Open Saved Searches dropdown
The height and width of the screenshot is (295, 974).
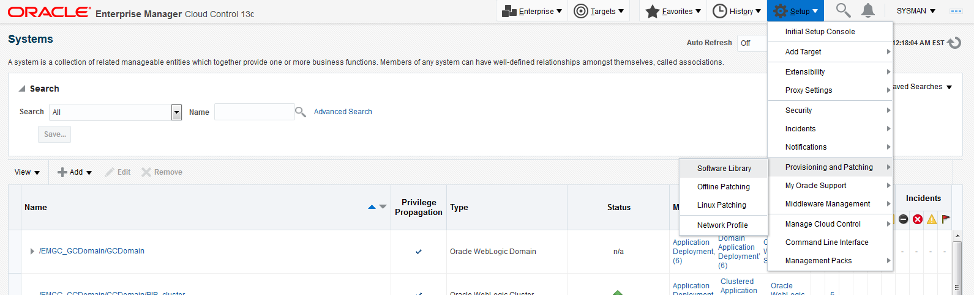coord(921,87)
